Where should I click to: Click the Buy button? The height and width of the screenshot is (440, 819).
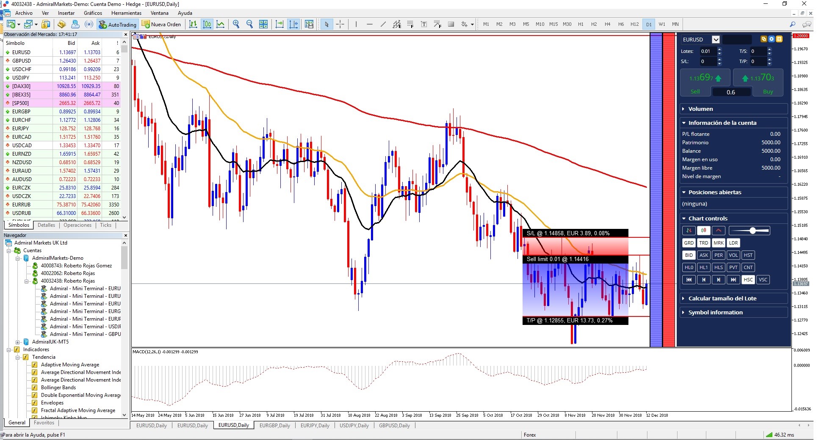click(768, 91)
